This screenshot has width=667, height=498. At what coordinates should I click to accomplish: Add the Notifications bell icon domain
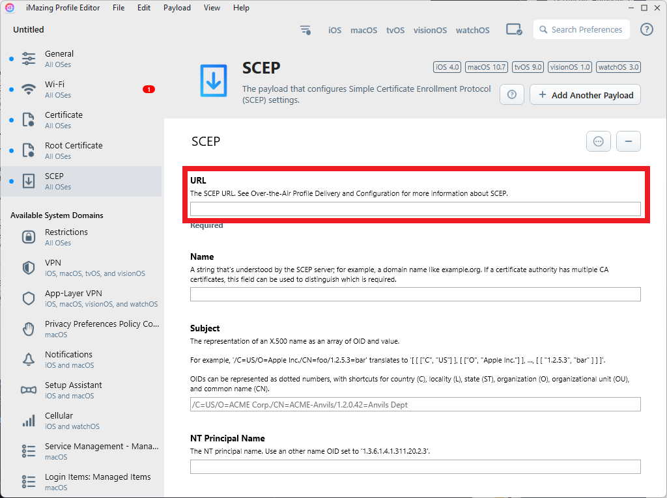point(29,359)
